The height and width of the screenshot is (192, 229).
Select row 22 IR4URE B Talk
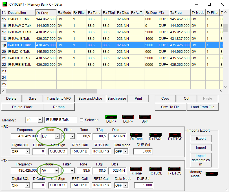(x=112, y=64)
